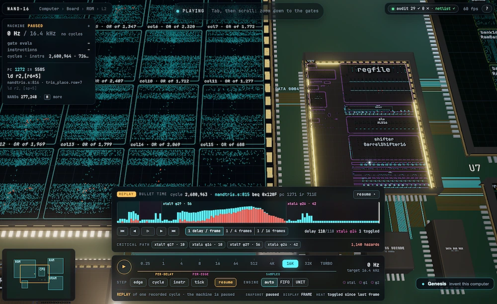The height and width of the screenshot is (304, 497).
Task: Set speed to 4K
Action: coord(272,263)
